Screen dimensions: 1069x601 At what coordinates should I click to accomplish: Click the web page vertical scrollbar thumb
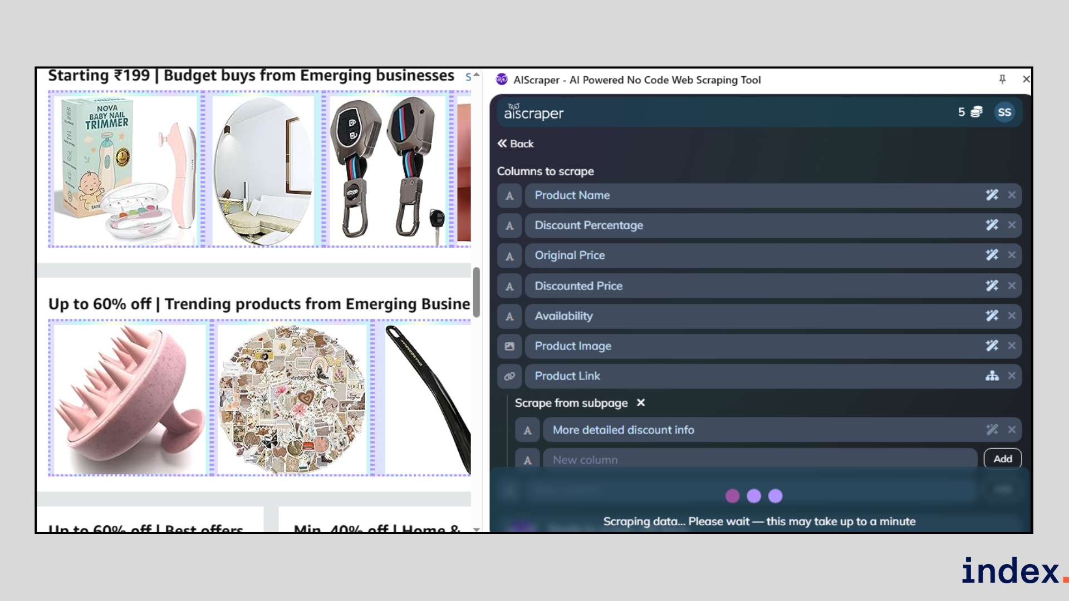coord(477,292)
